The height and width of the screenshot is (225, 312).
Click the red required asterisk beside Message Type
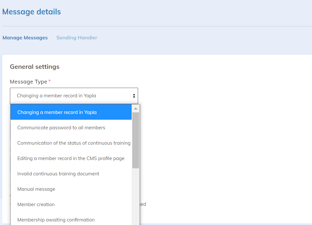click(50, 82)
